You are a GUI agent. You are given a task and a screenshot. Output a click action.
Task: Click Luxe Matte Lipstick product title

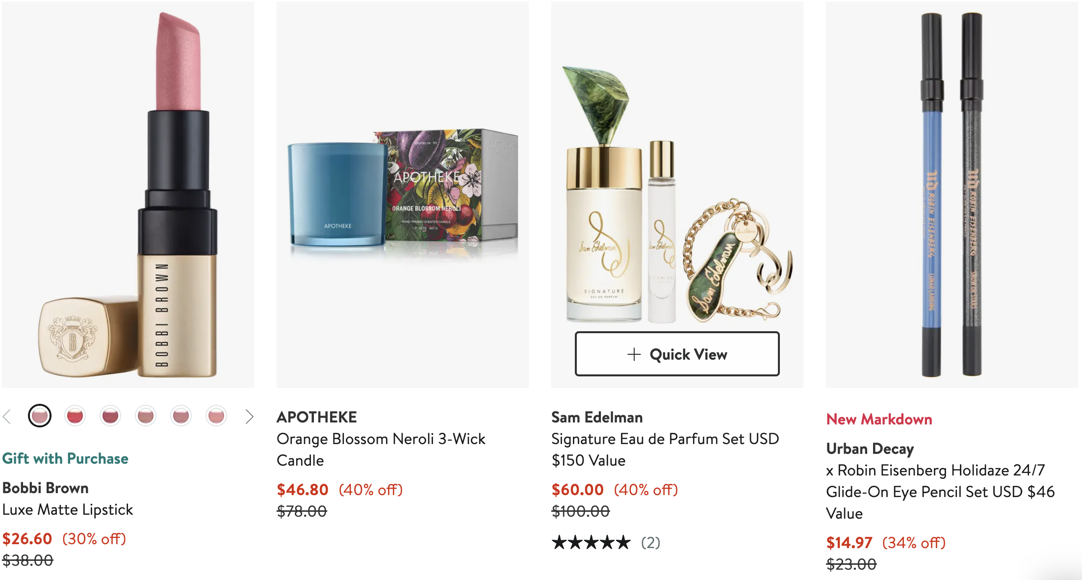(68, 510)
